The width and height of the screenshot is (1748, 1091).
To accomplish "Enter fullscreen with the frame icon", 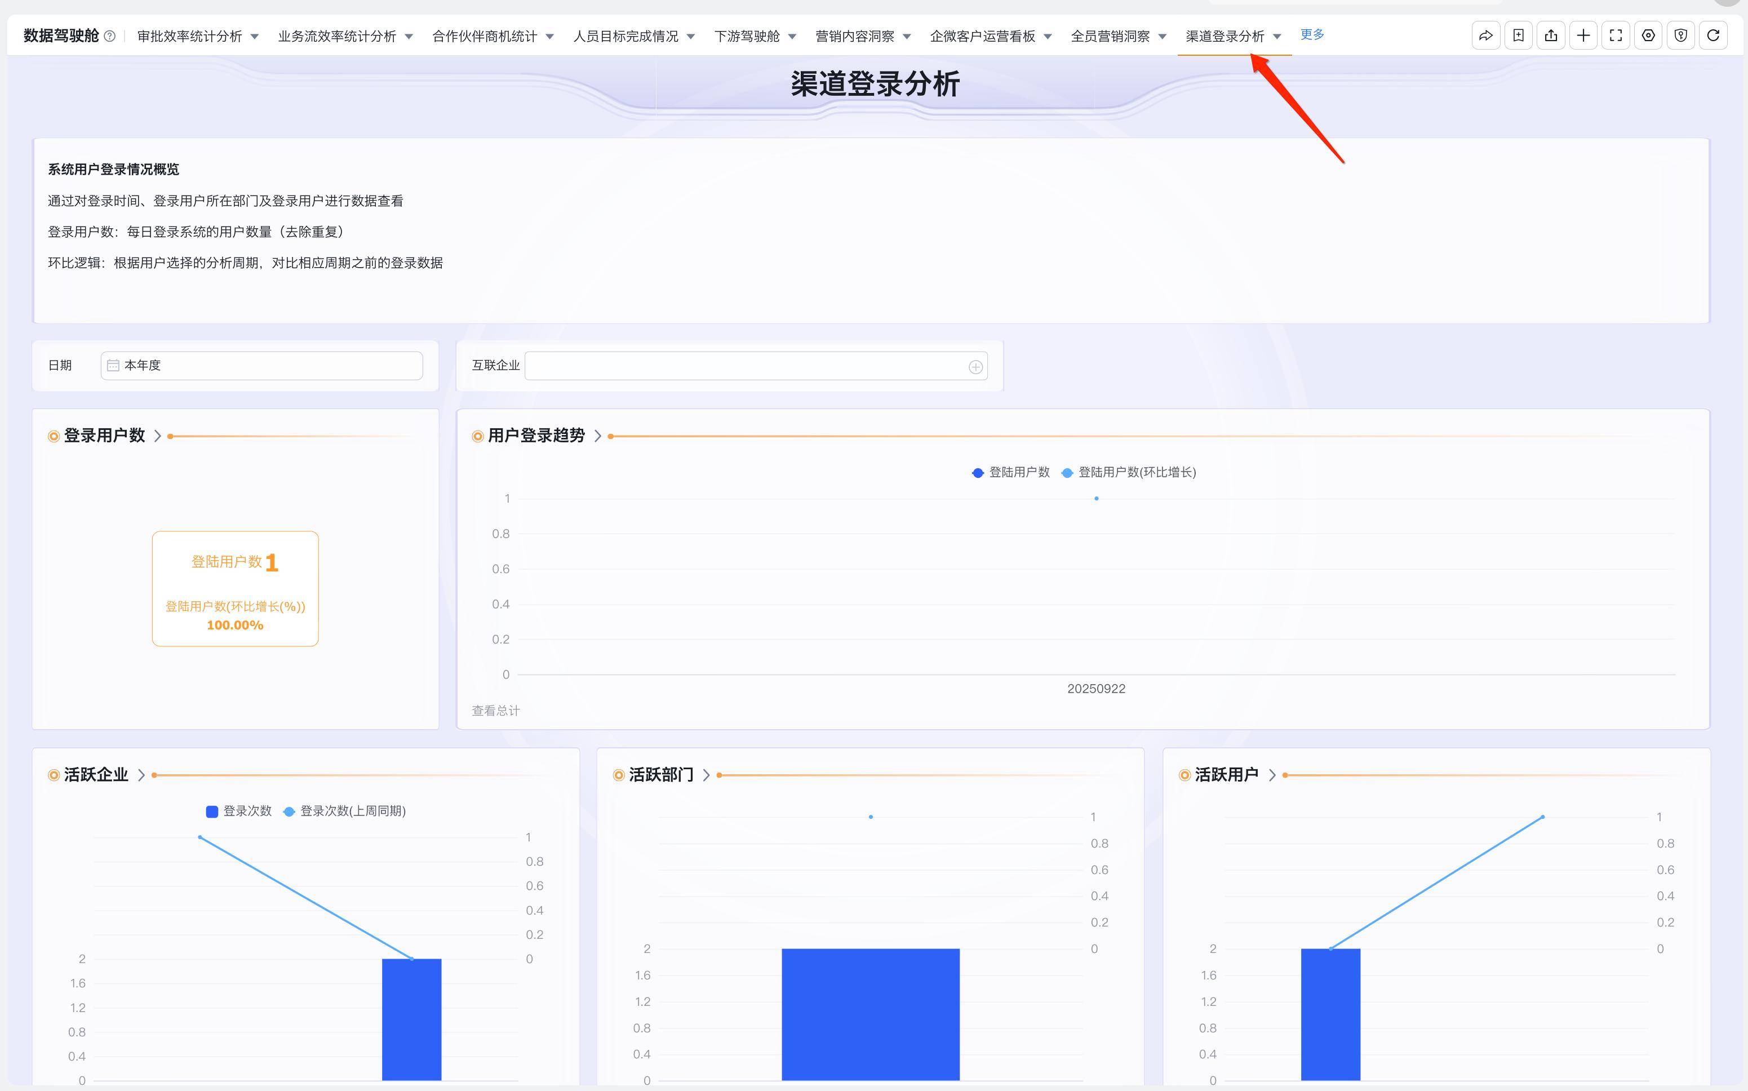I will click(x=1615, y=36).
